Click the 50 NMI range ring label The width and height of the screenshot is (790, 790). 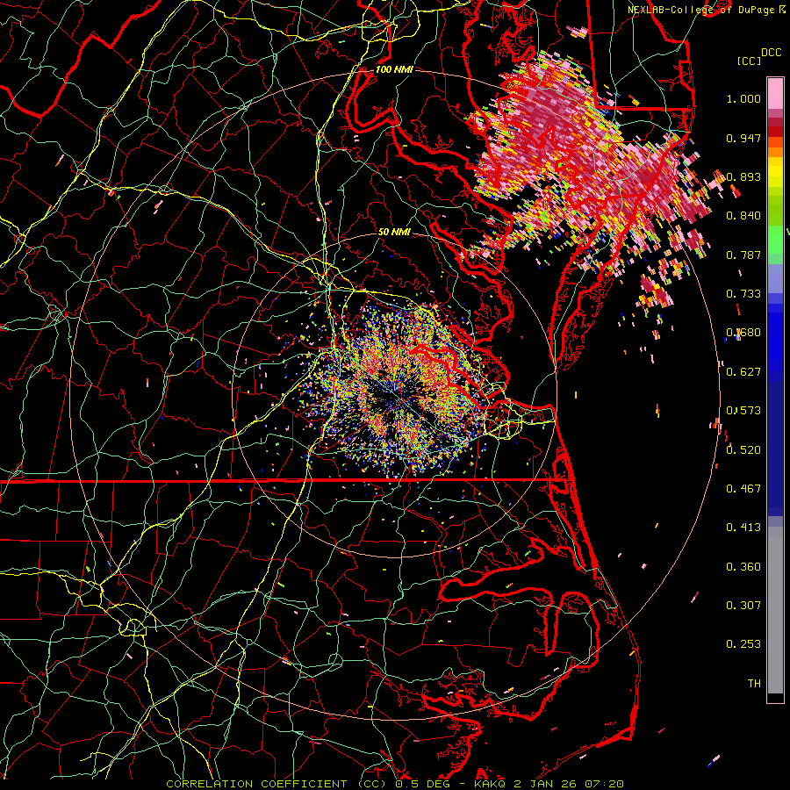[x=394, y=232]
